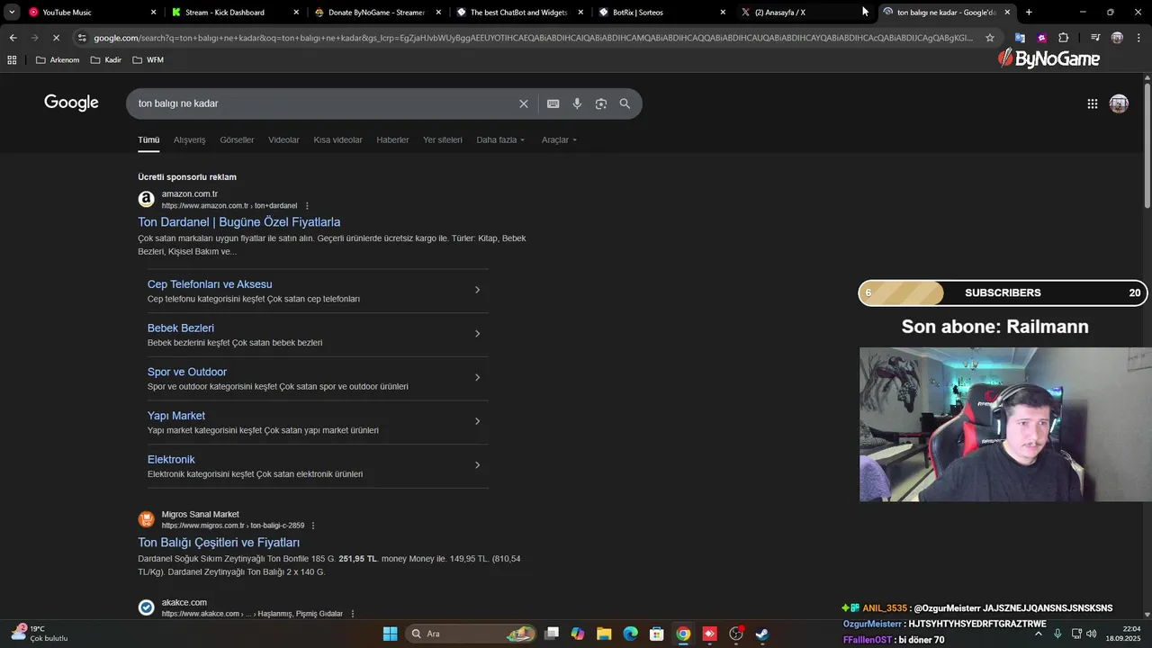Expand the Daha fazla dropdown

point(500,139)
